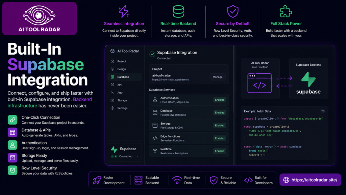Select the Database sidebar item
The height and width of the screenshot is (195, 346).
[x=125, y=77]
